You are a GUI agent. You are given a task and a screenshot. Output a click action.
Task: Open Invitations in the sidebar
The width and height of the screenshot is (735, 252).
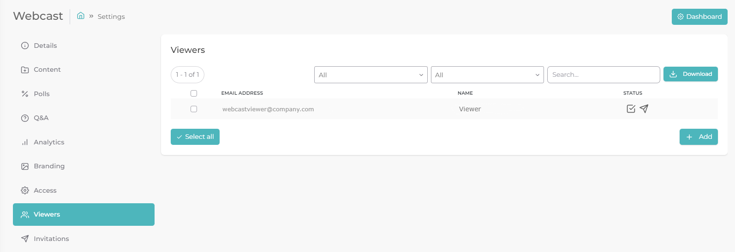84,239
